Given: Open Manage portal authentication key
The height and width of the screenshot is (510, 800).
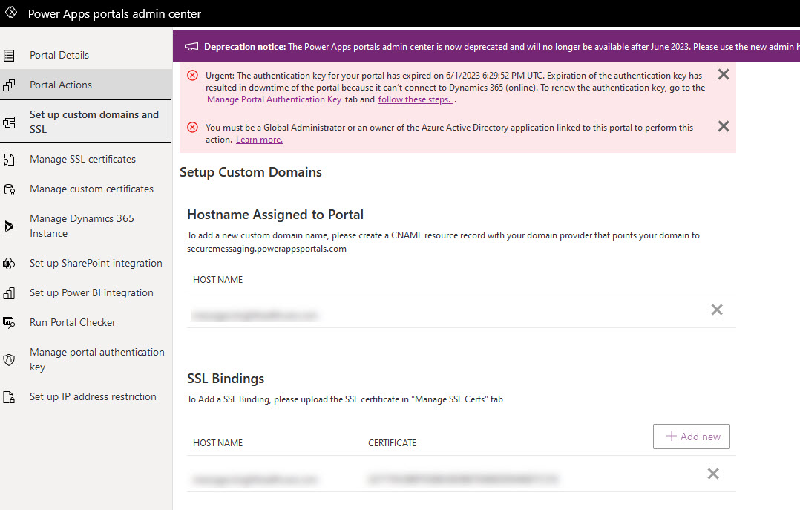Looking at the screenshot, I should pyautogui.click(x=97, y=359).
